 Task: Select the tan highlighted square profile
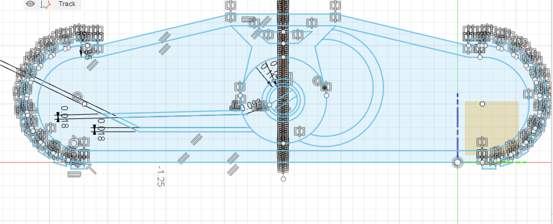point(492,128)
